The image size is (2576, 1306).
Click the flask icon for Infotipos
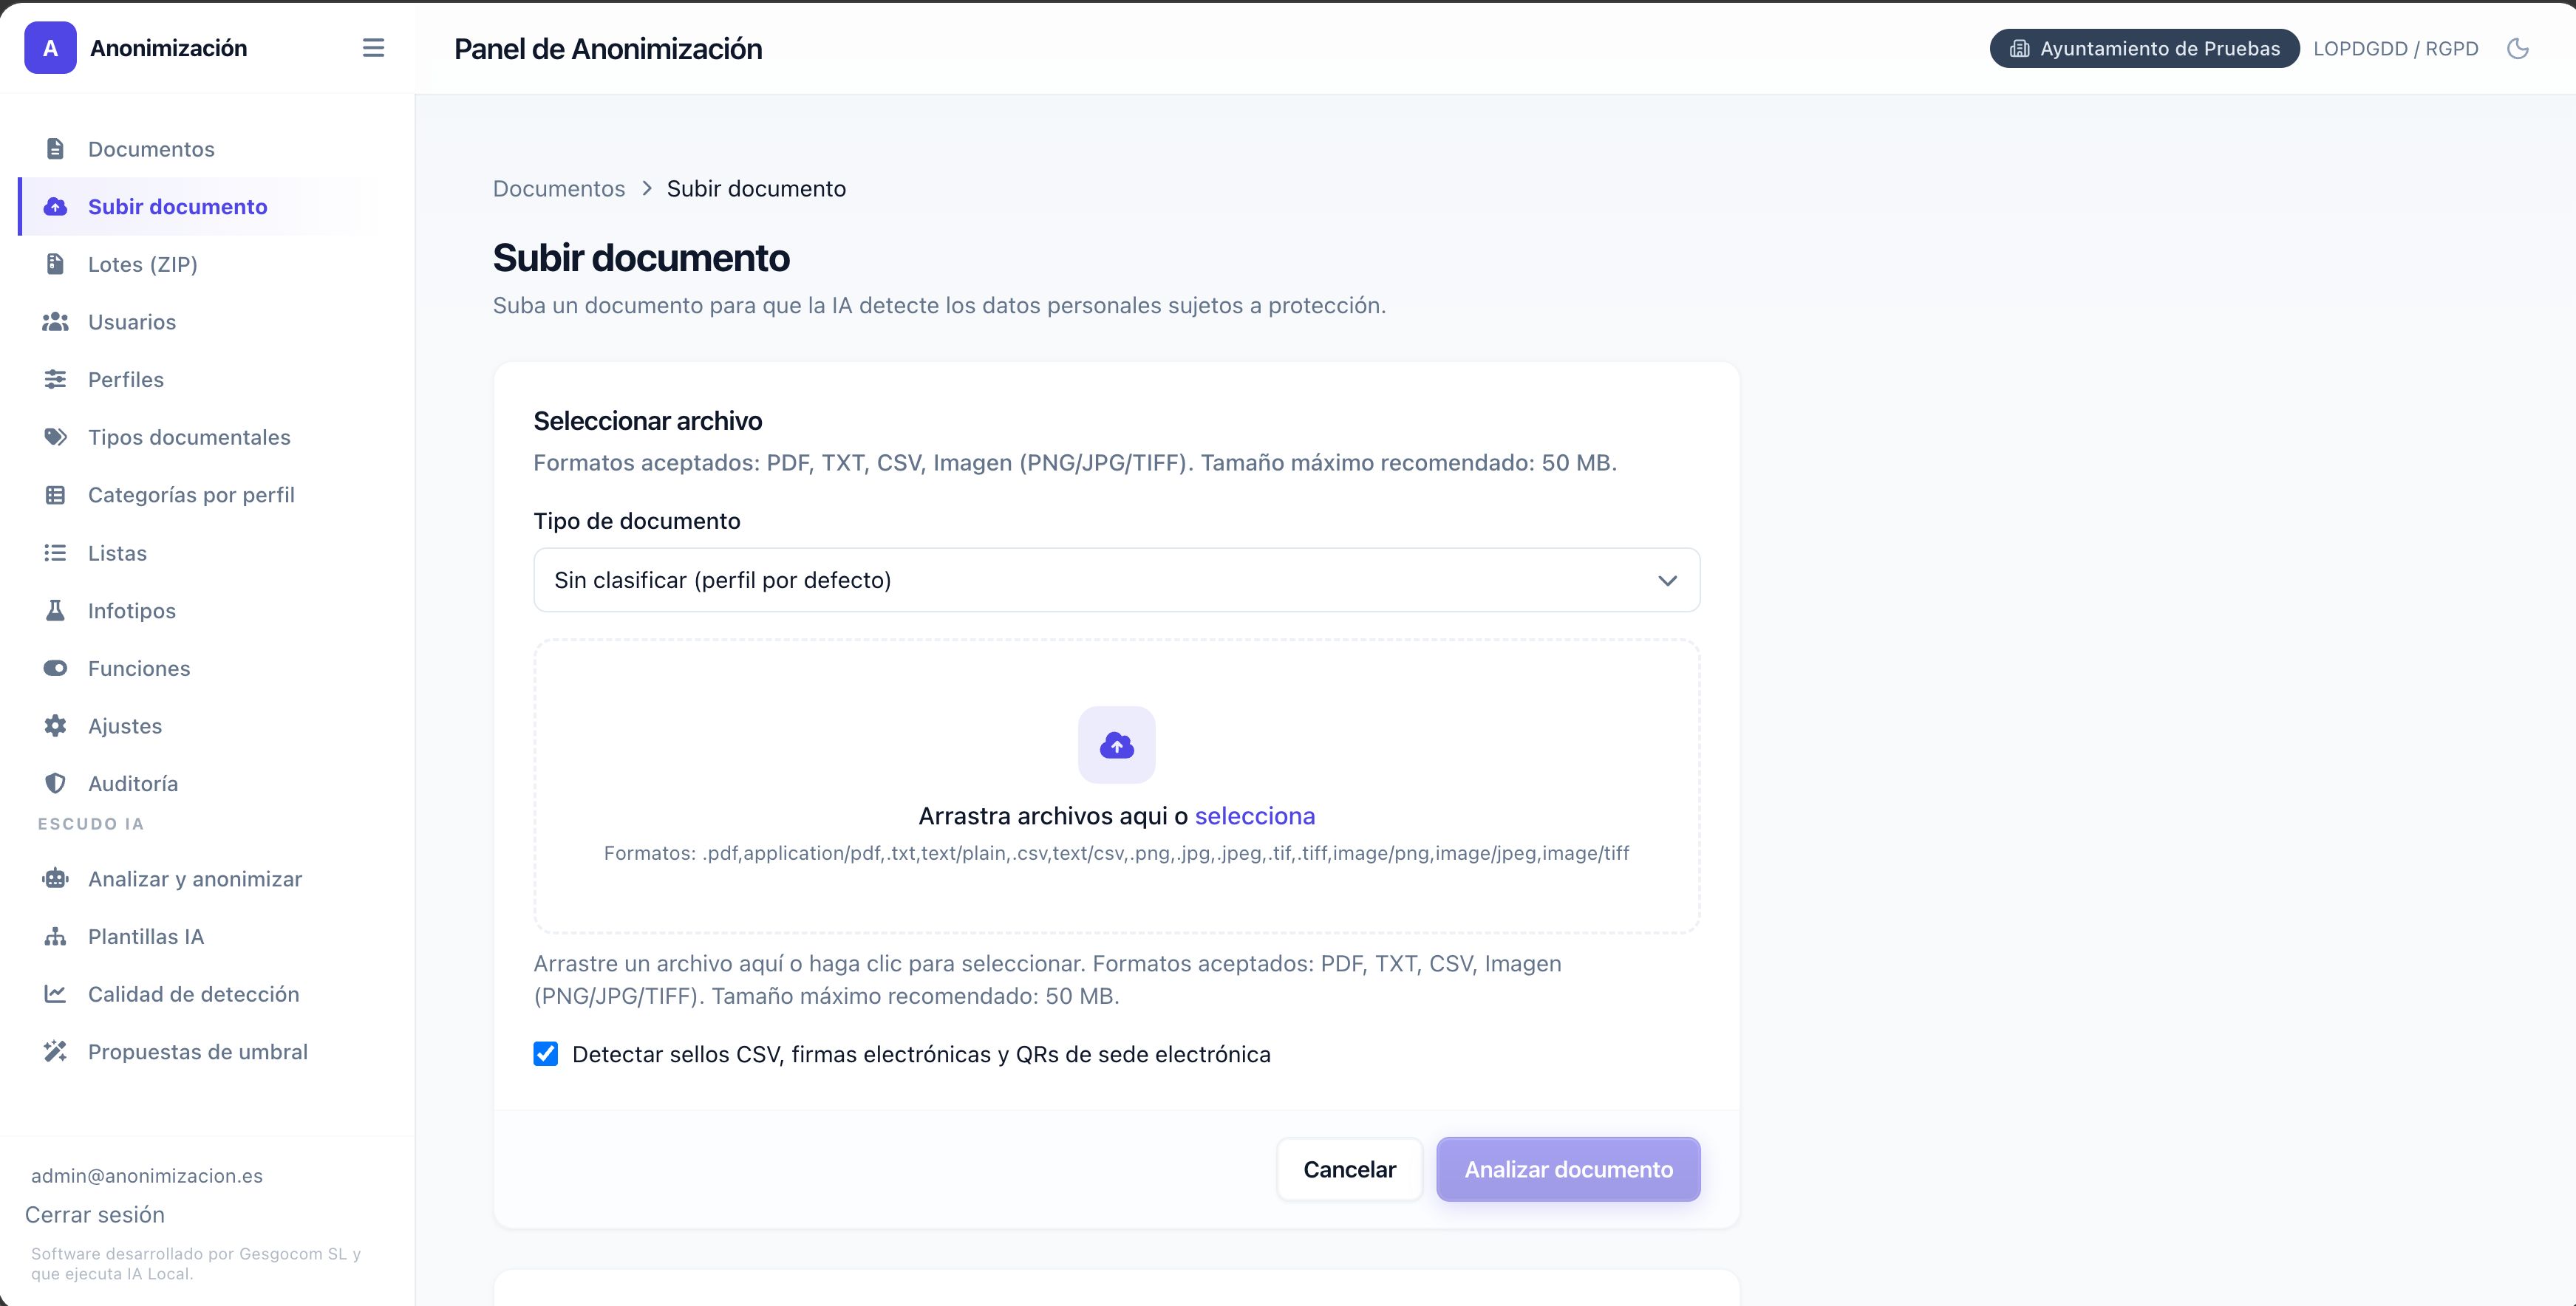pos(55,610)
